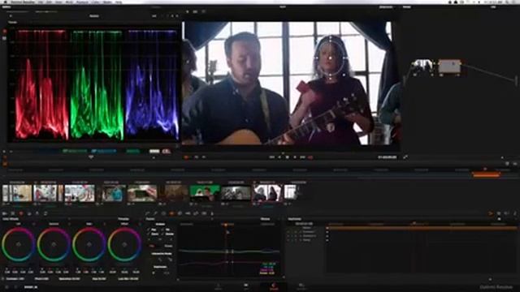
Task: Open the Nodes menu
Action: [x=107, y=2]
